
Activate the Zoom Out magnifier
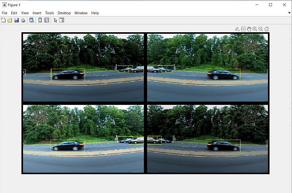coord(261,29)
